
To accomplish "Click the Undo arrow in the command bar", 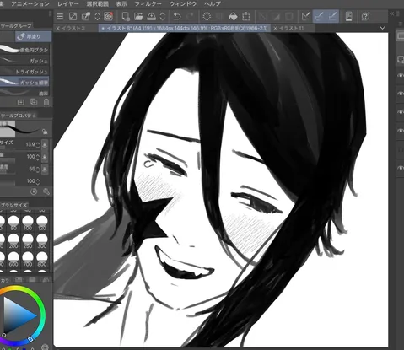I will click(177, 16).
